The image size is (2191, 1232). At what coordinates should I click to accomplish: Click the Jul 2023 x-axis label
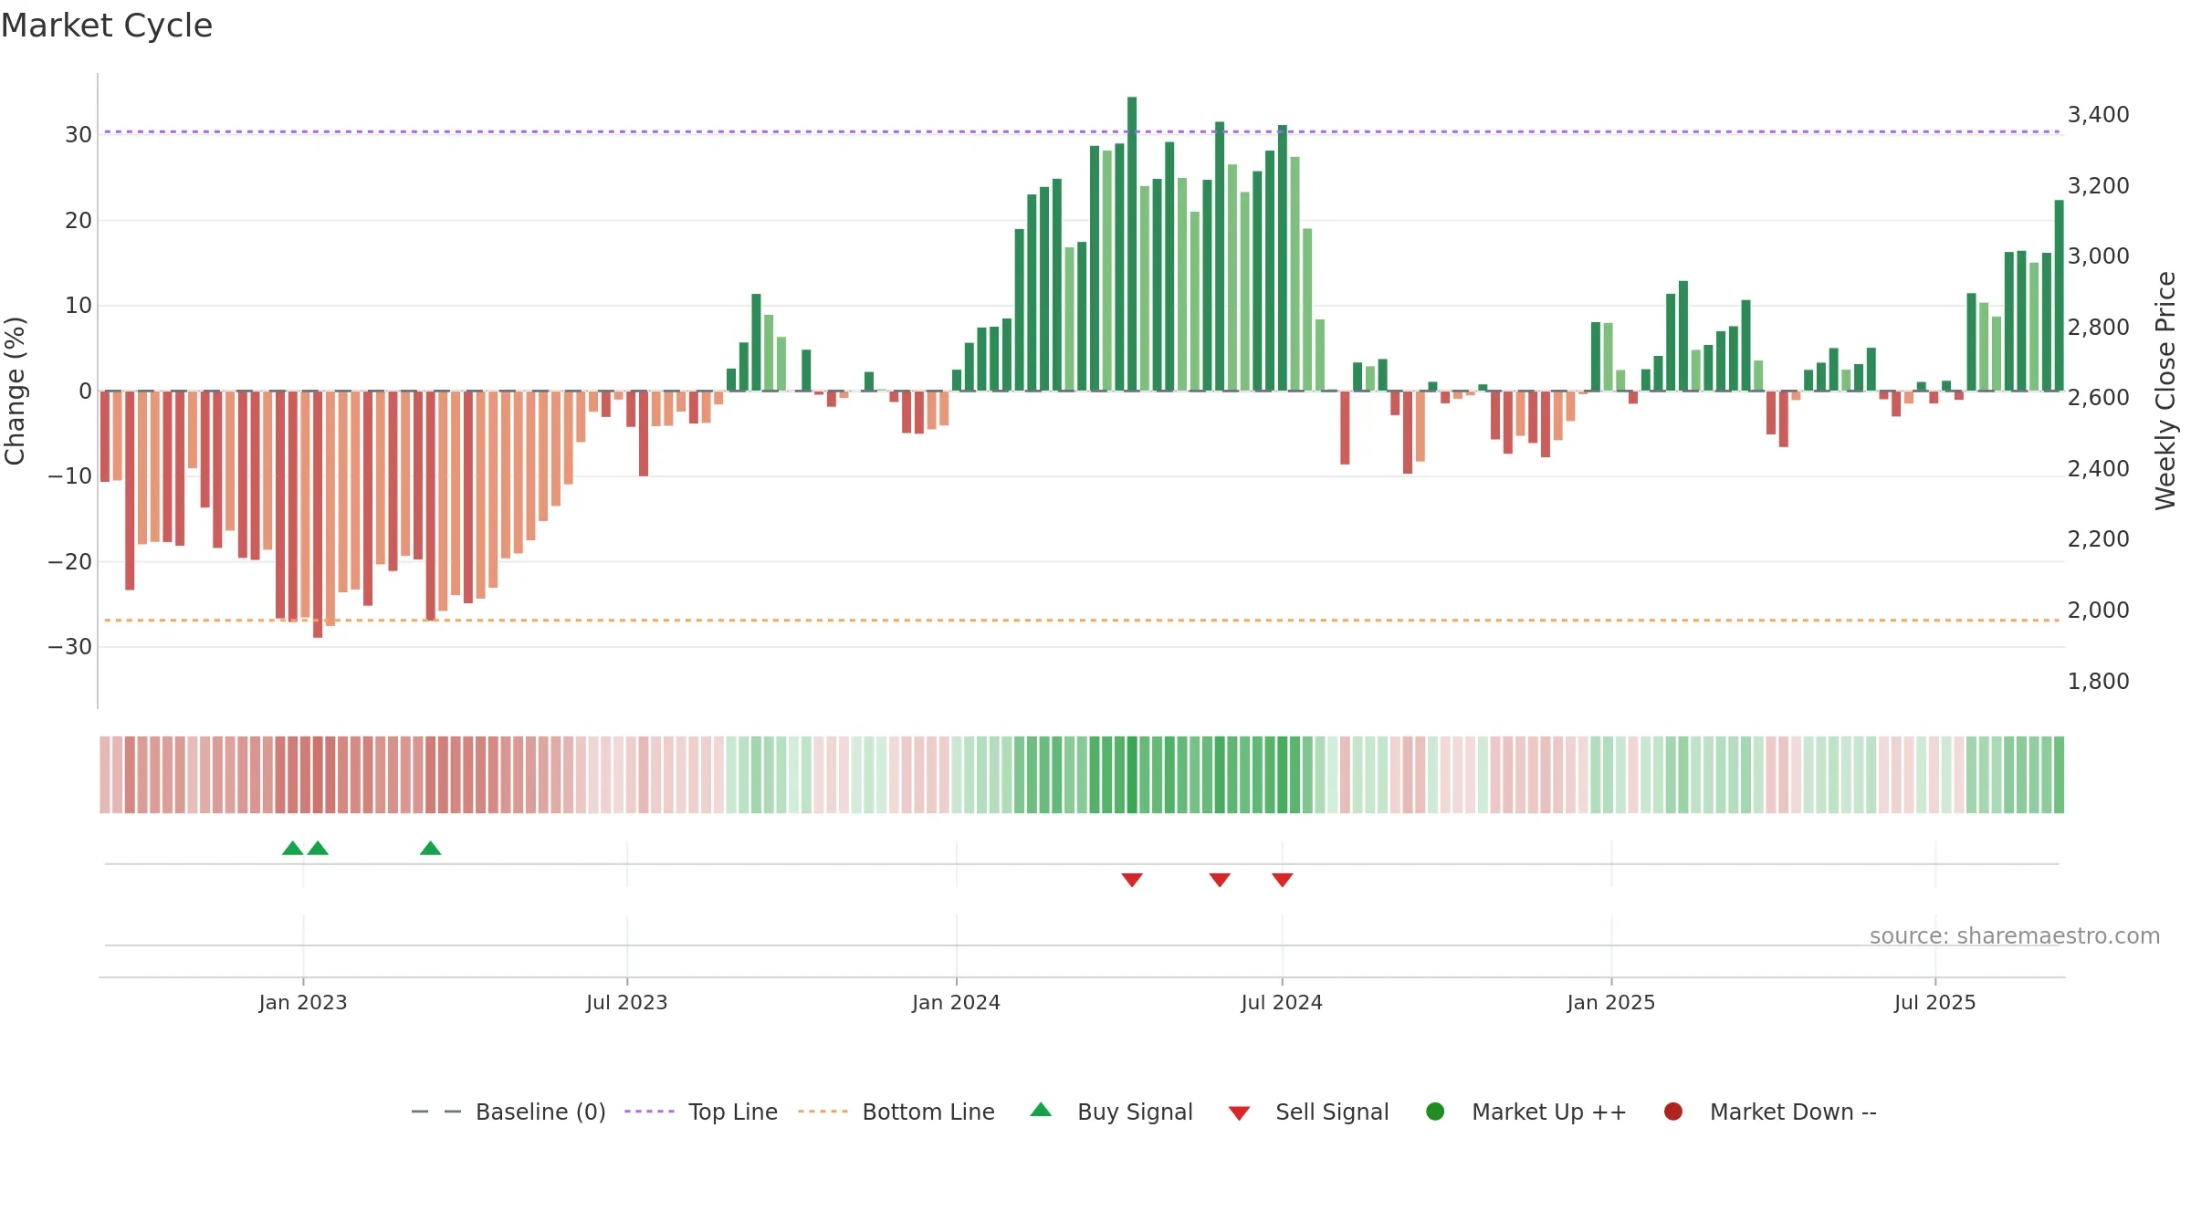(x=627, y=1002)
